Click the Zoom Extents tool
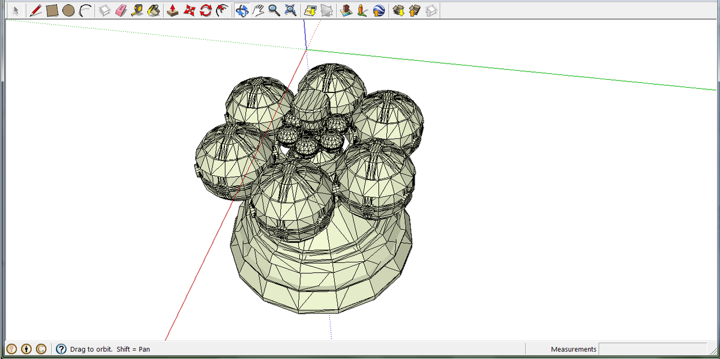The width and height of the screenshot is (720, 359). pos(290,10)
